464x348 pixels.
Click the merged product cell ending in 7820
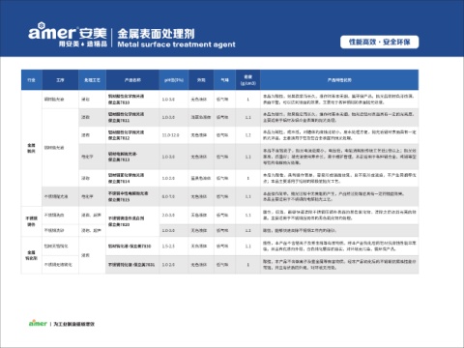(x=132, y=221)
